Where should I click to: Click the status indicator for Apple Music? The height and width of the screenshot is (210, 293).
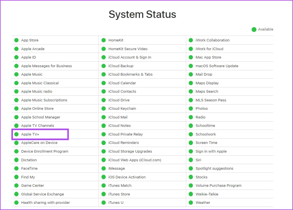click(17, 74)
